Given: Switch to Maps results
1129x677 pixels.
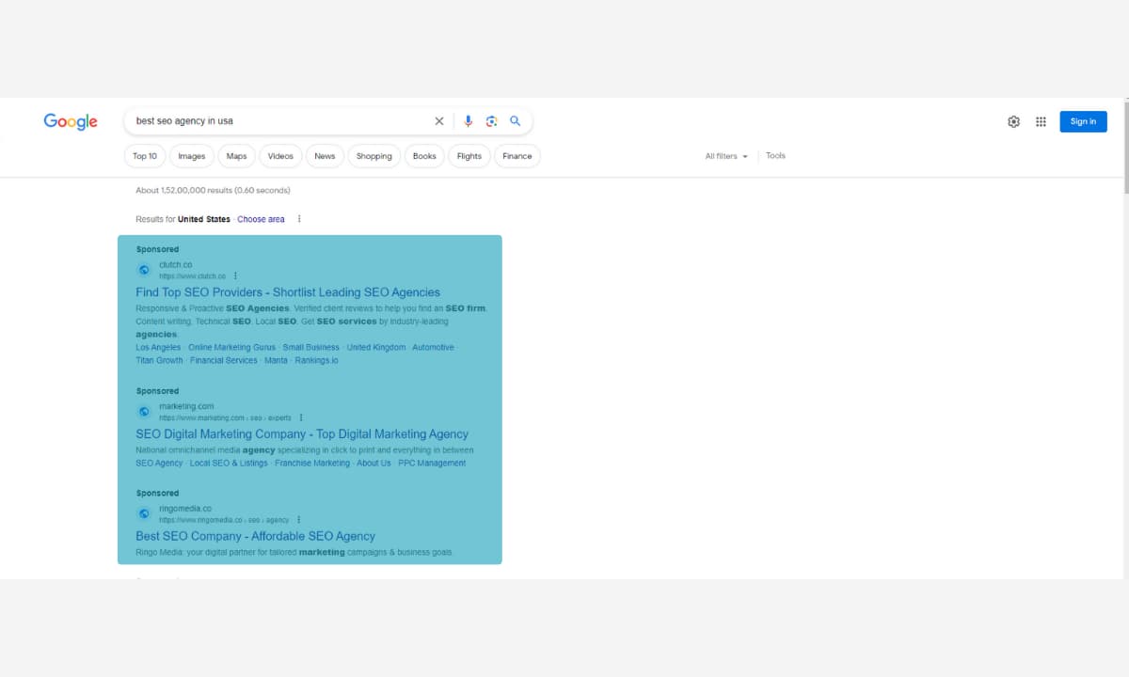Looking at the screenshot, I should tap(237, 156).
